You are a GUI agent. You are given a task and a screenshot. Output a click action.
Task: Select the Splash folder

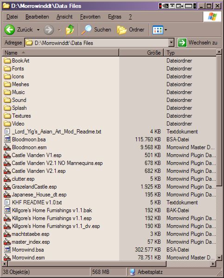pyautogui.click(x=19, y=108)
